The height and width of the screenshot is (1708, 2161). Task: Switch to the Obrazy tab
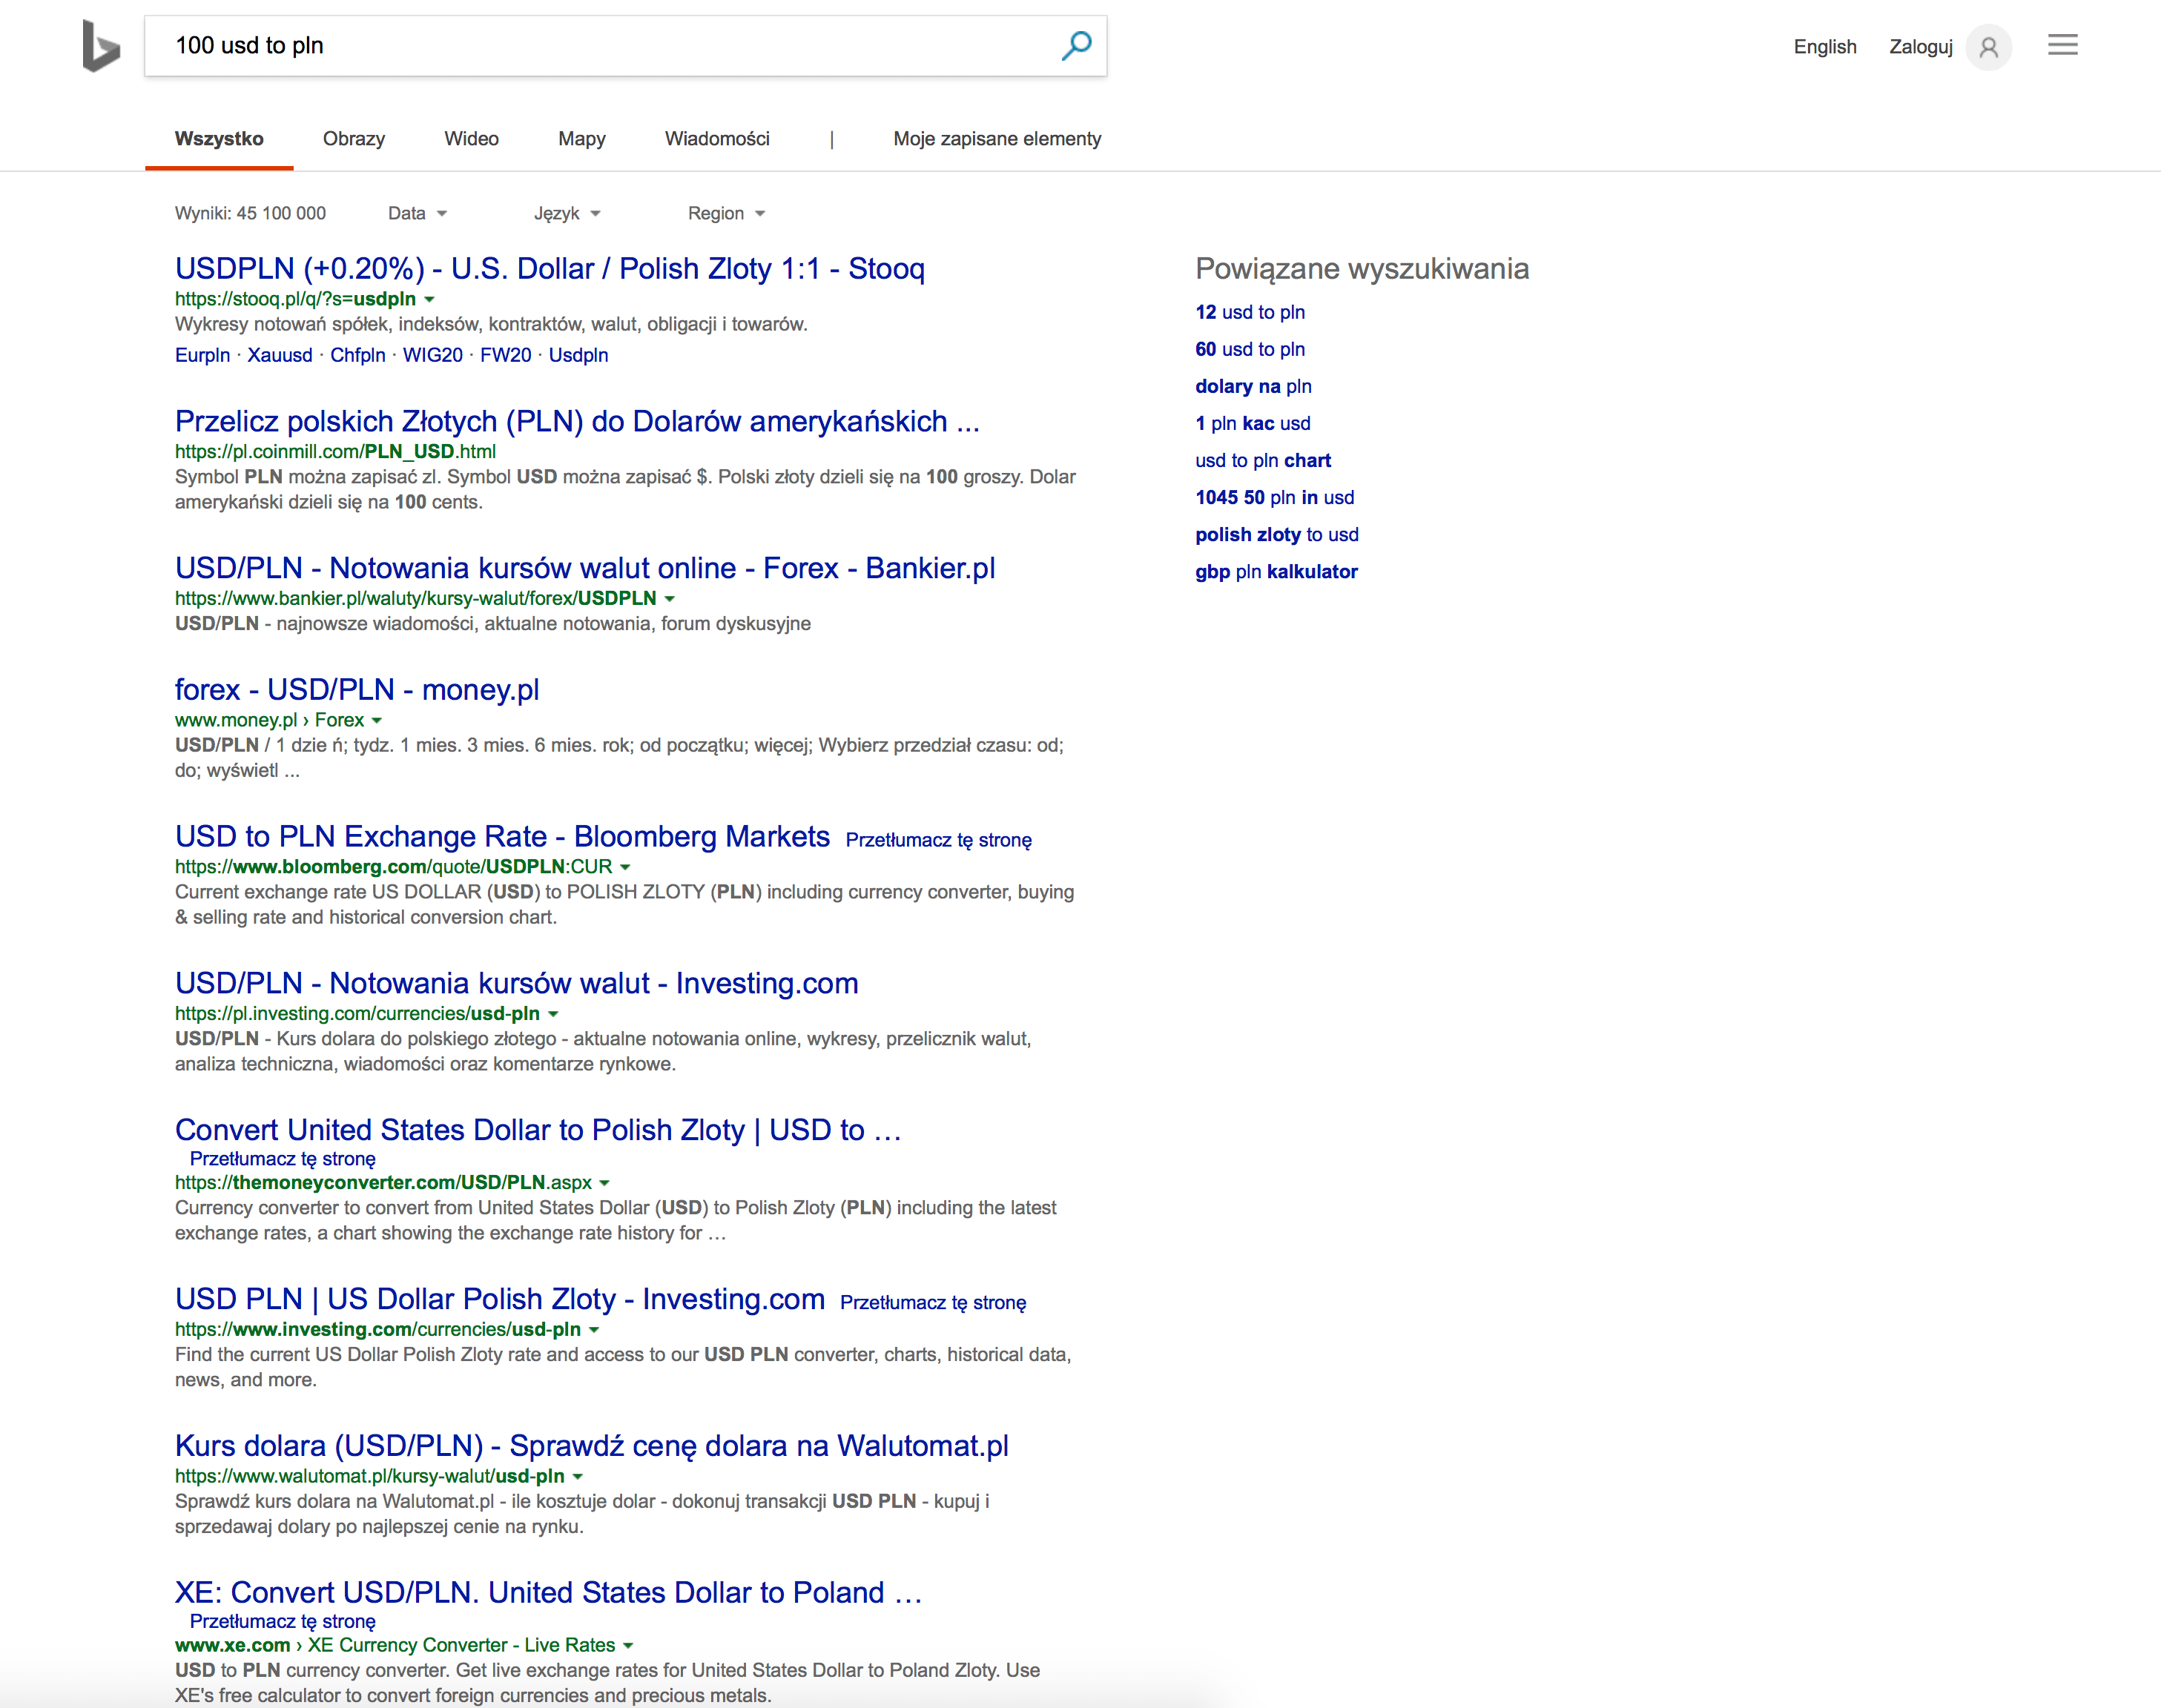point(353,139)
